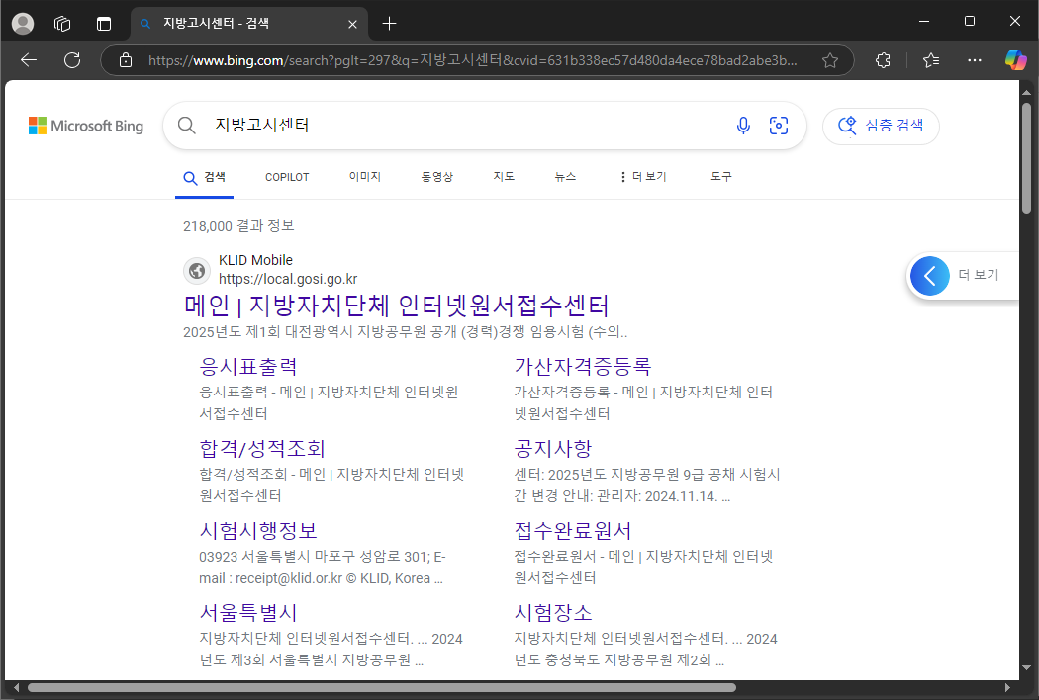Viewport: 1039px width, 700px height.
Task: Open the 시험장소 sitelink
Action: pos(553,613)
